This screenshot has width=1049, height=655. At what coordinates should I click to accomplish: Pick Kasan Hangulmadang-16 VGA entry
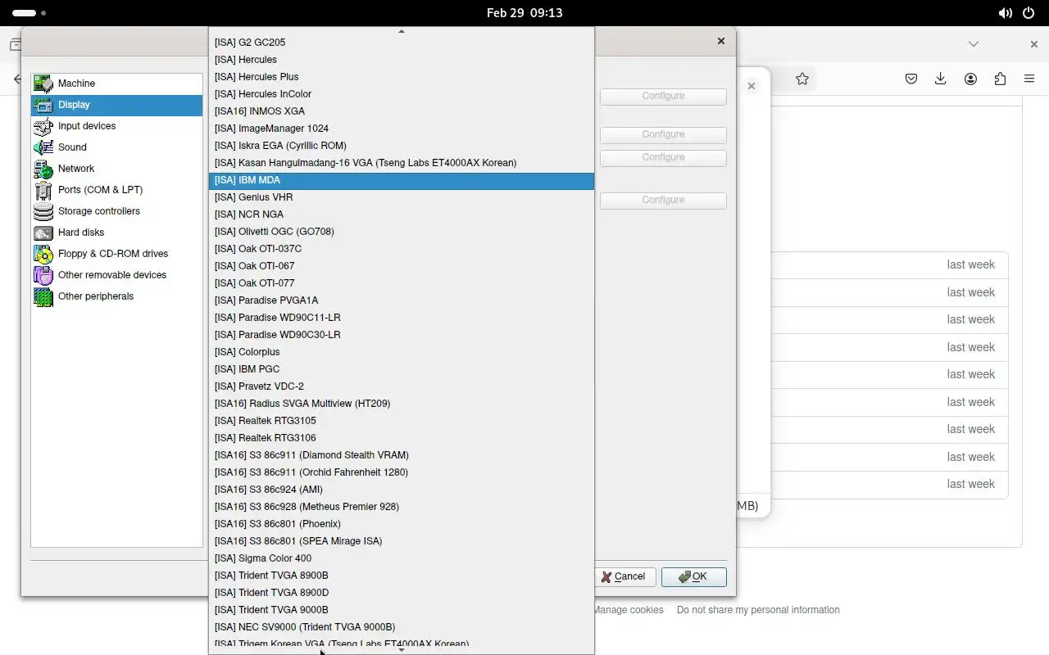[x=402, y=163]
